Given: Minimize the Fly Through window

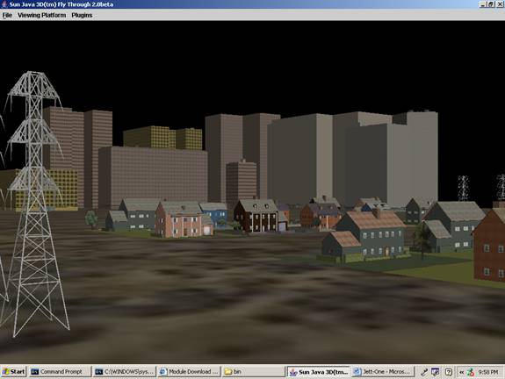Looking at the screenshot, I should click(x=482, y=4).
